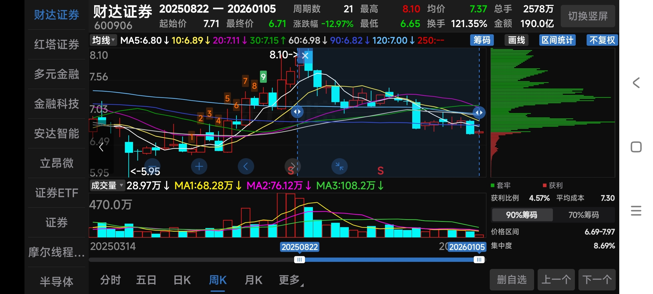Tap Android back chevron on right edge
Screen dimensions: 653x294
[636, 83]
